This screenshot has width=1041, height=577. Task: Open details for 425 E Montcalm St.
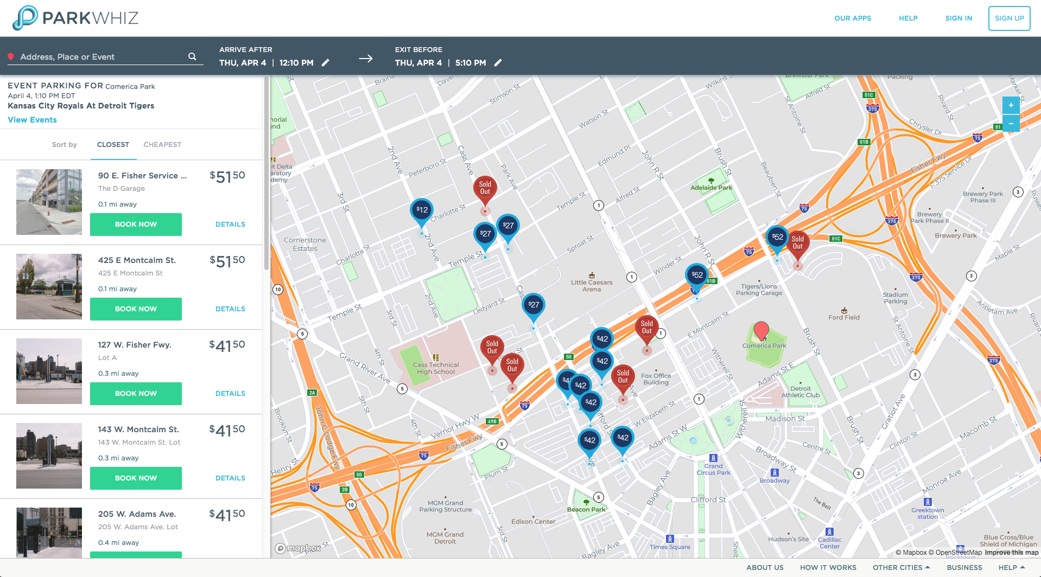click(230, 309)
